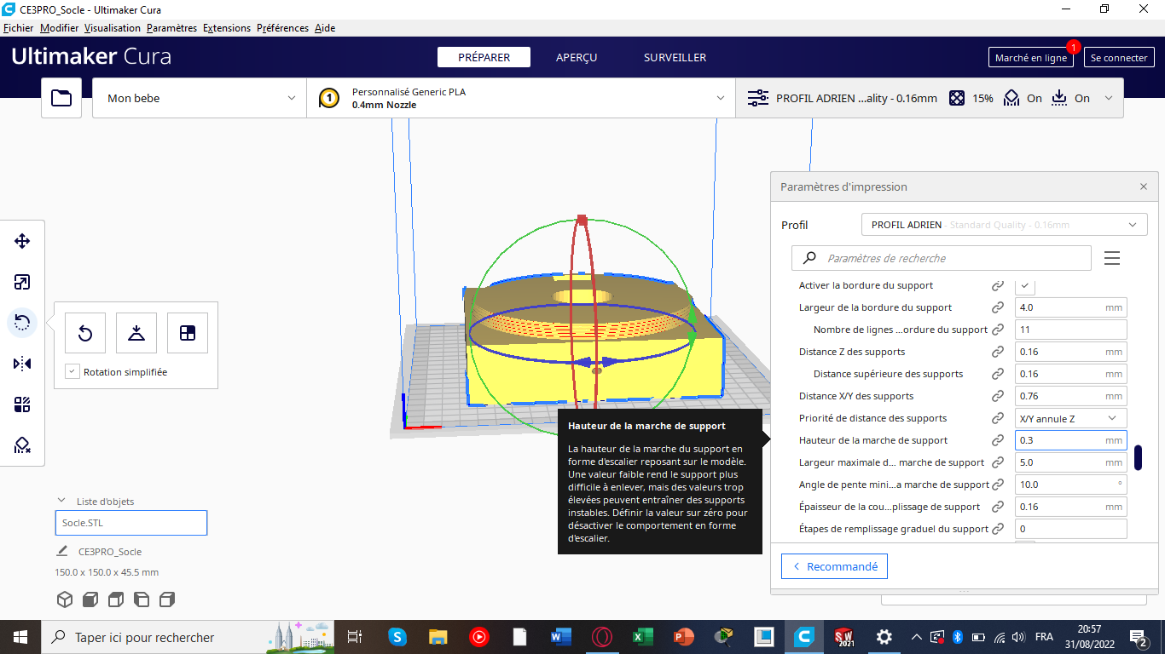Click the settings panel scrollbar handle
Image resolution: width=1165 pixels, height=654 pixels.
pos(1138,457)
